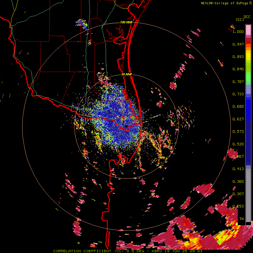Click the 100 NMI range ring label

tap(126, 22)
